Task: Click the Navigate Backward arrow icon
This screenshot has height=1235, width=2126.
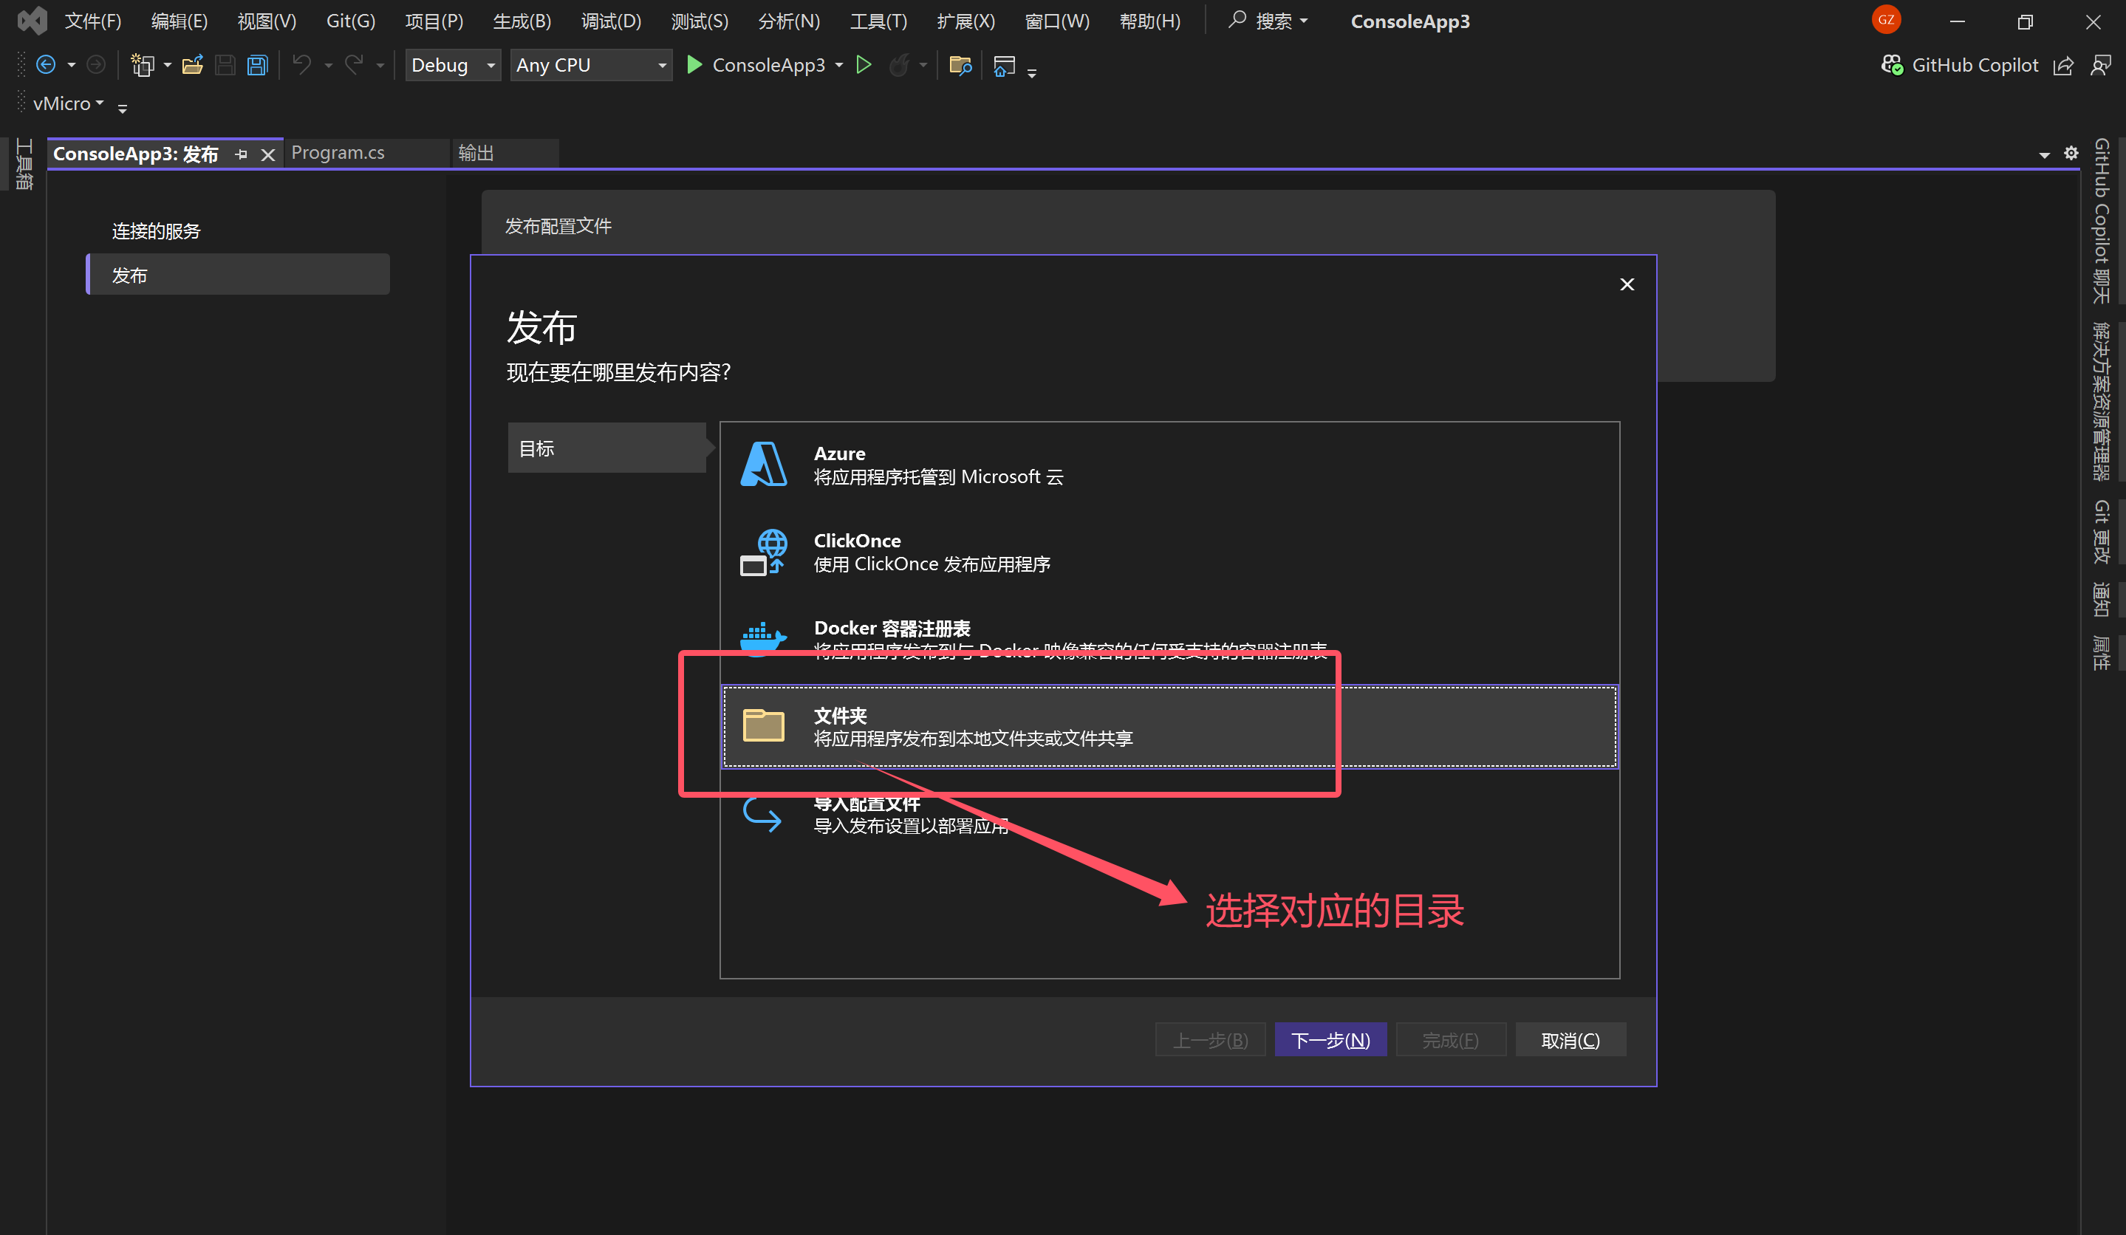Action: point(46,65)
